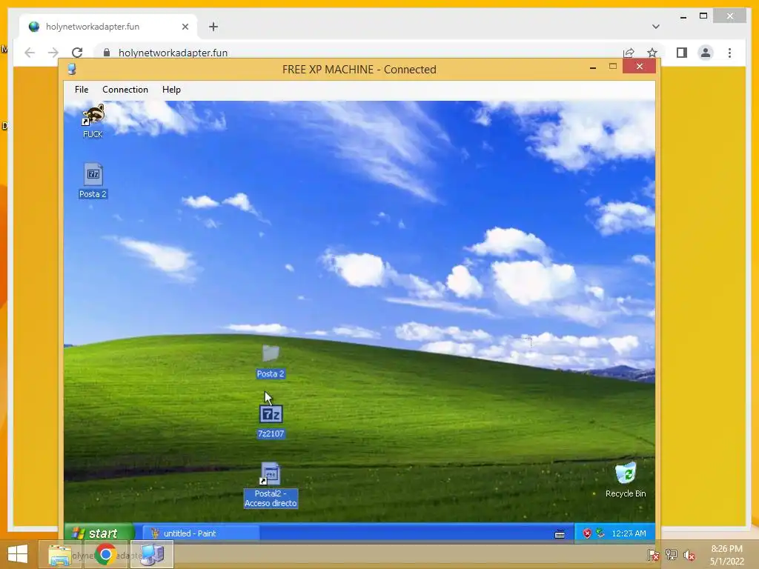Select the Posta 2 folder icon
The height and width of the screenshot is (569, 759).
tap(271, 353)
